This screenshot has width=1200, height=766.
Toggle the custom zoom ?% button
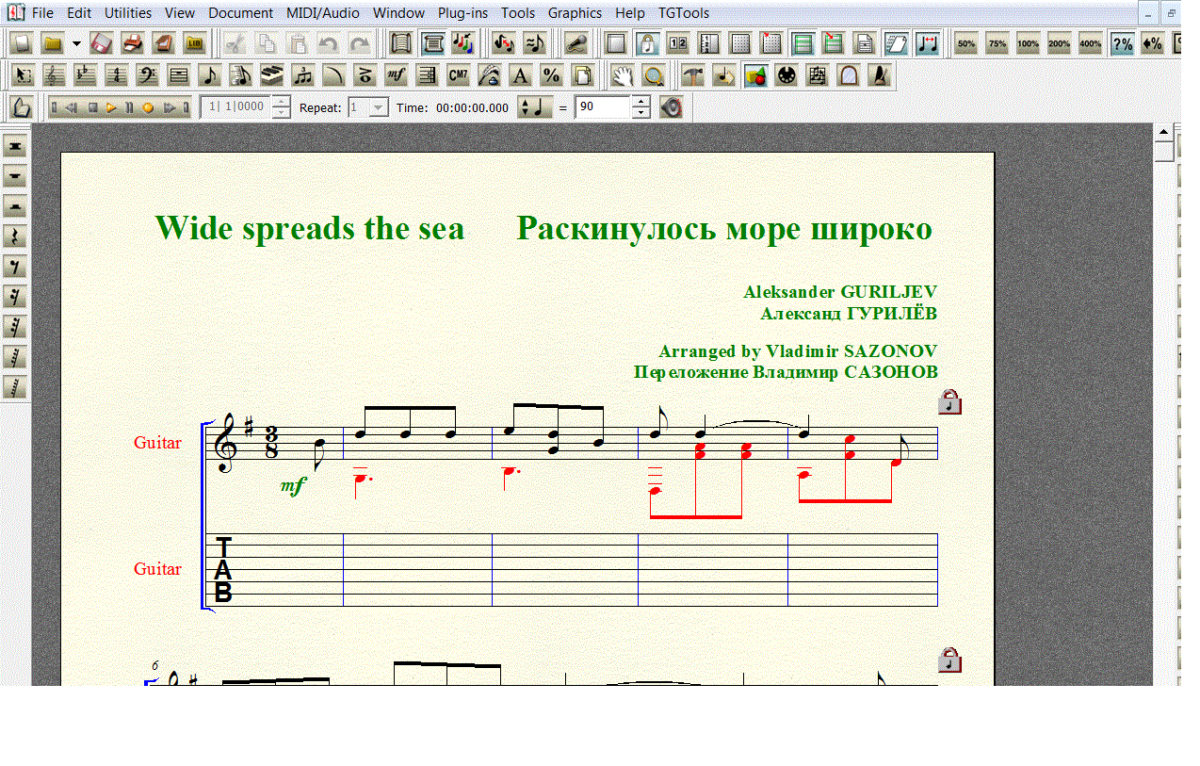pyautogui.click(x=1121, y=44)
